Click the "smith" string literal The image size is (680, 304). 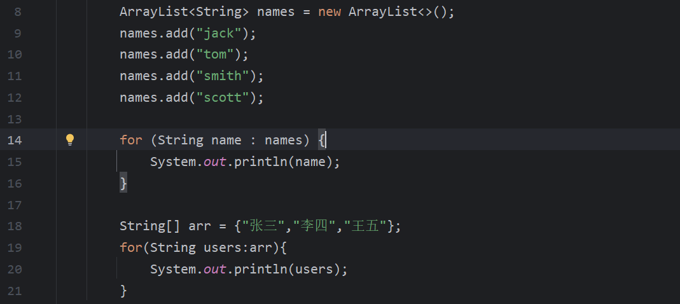[223, 76]
